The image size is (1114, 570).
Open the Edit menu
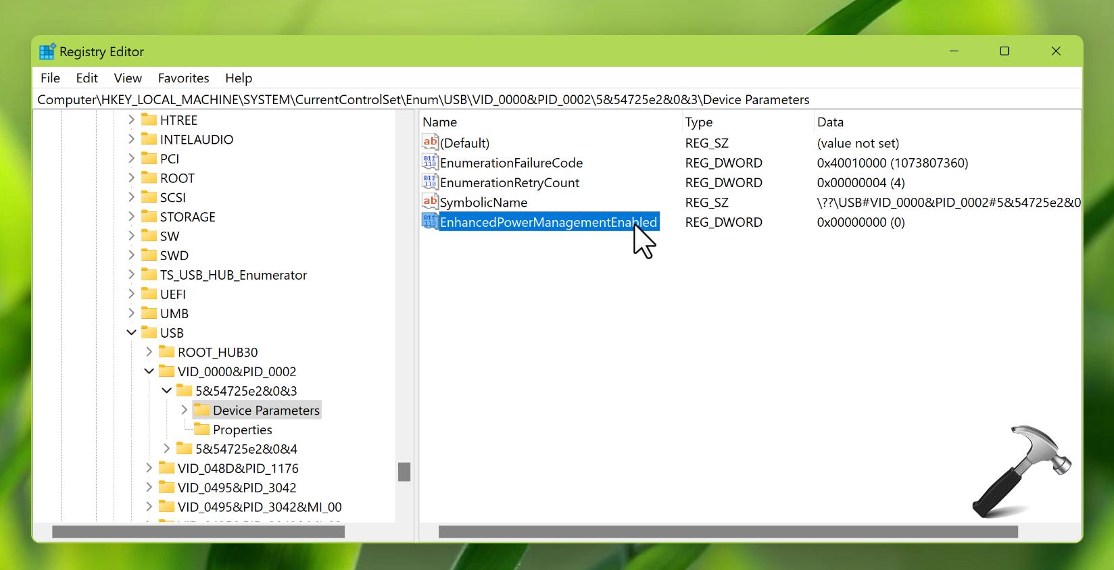pyautogui.click(x=87, y=78)
